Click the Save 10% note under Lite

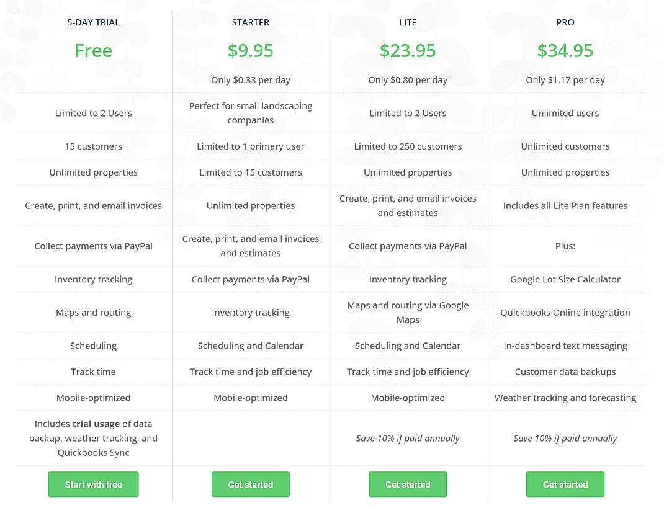coord(408,438)
